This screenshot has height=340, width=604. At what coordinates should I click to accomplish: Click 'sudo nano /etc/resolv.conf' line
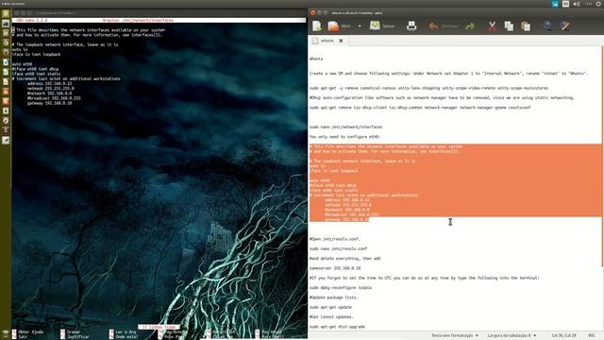338,249
